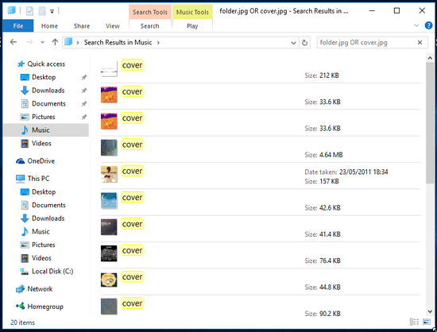The image size is (437, 332).
Task: Select the cover thumbnail sized 41.4 KB
Action: 109,227
